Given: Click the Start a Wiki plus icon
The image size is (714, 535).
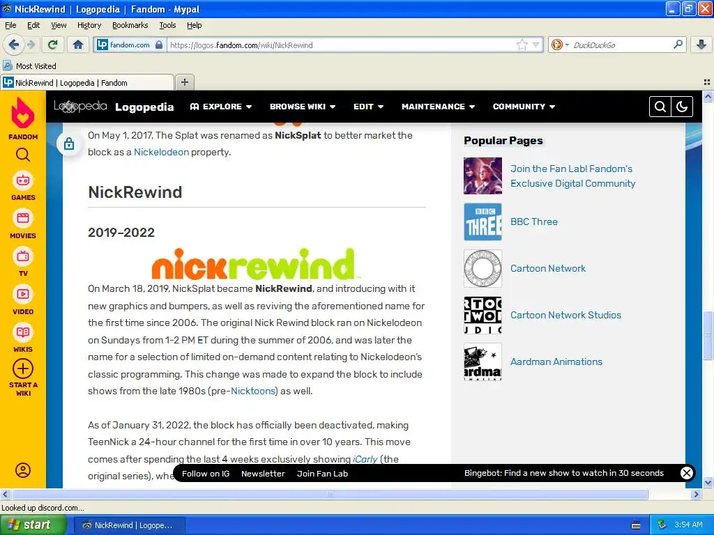Looking at the screenshot, I should (x=23, y=369).
